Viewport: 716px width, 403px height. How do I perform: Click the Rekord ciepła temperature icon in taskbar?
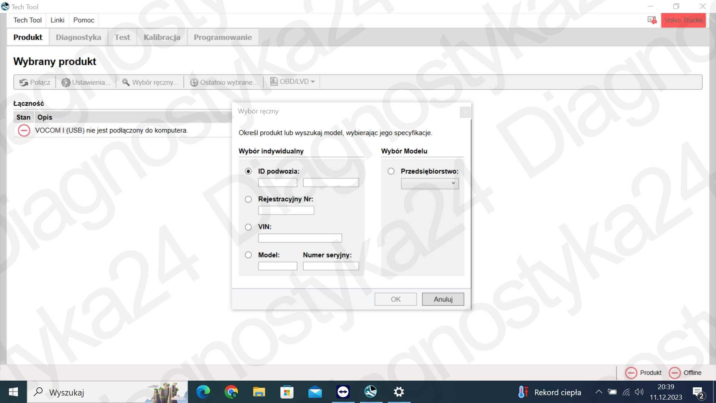523,392
